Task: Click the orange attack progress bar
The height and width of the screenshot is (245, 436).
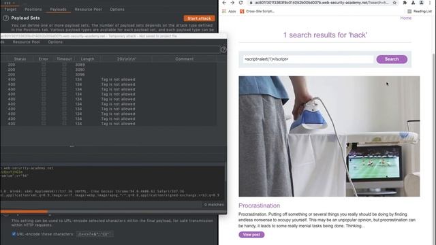Action: click(x=24, y=212)
